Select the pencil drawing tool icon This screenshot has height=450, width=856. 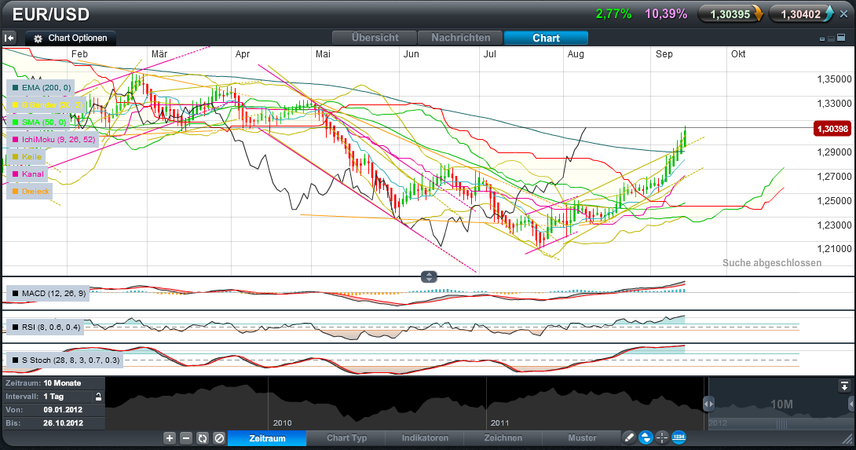[x=629, y=437]
